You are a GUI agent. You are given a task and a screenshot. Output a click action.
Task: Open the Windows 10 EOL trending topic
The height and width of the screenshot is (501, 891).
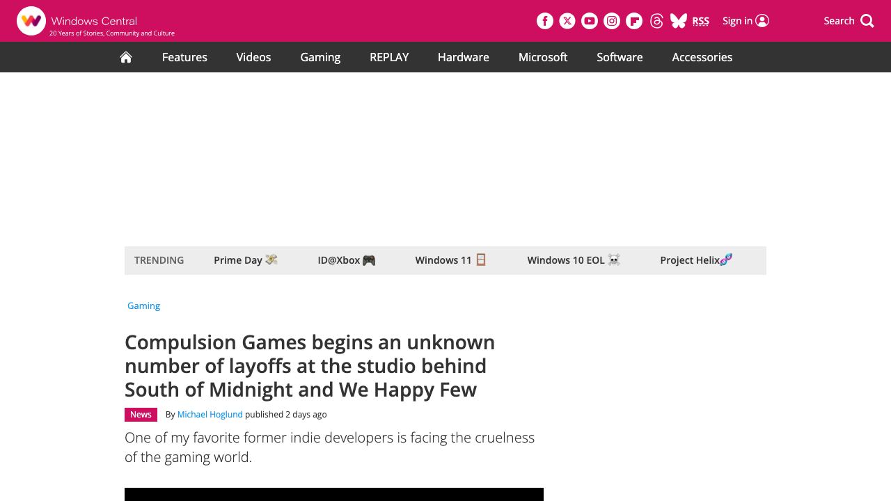[574, 260]
